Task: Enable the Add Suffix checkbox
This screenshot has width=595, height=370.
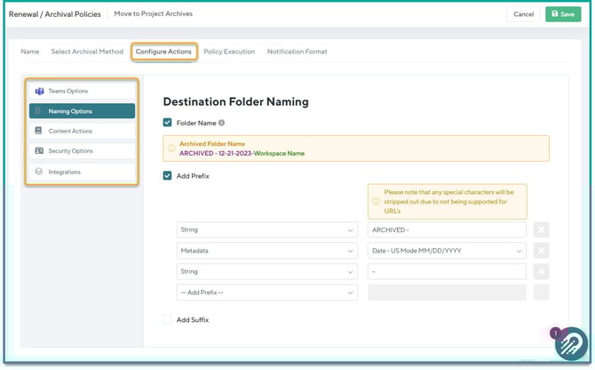Action: [168, 319]
